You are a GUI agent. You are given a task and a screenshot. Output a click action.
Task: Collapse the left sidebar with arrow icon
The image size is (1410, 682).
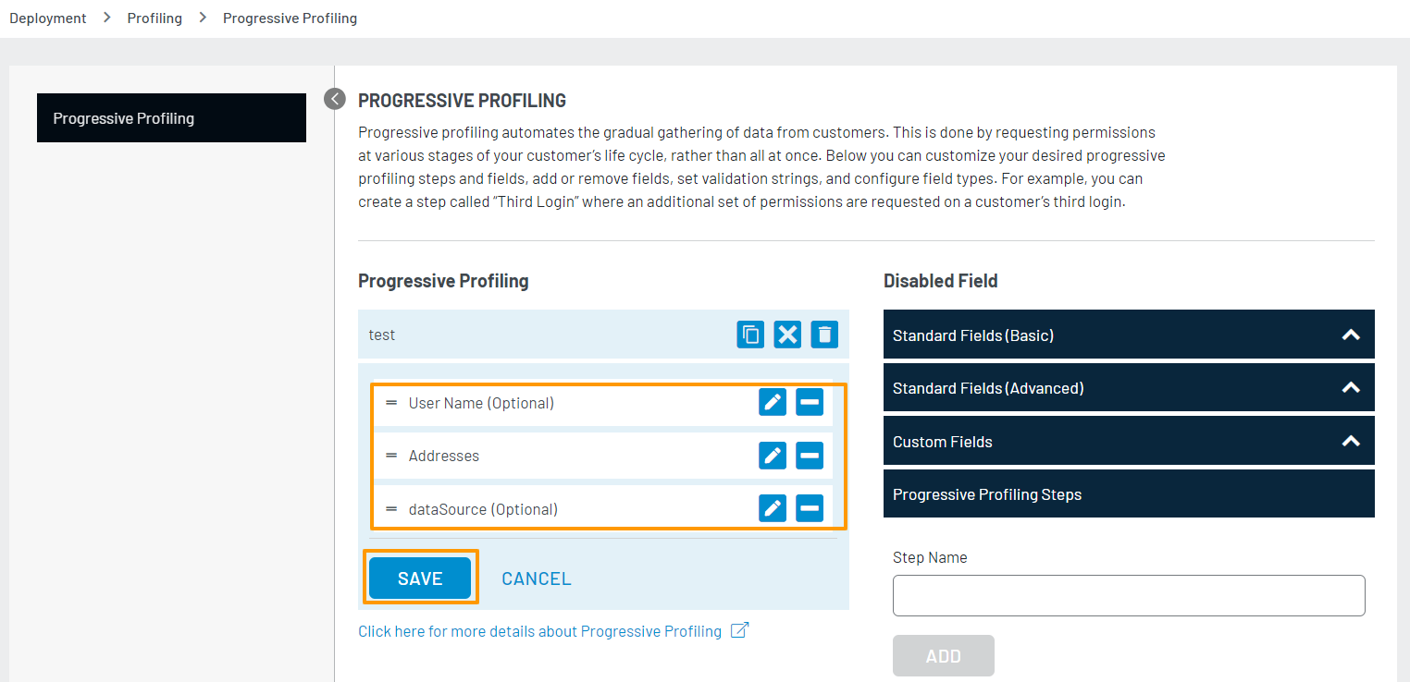point(335,99)
